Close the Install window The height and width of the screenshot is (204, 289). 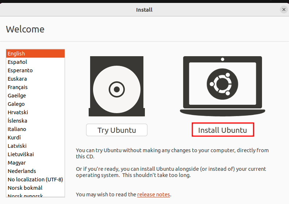click(284, 9)
